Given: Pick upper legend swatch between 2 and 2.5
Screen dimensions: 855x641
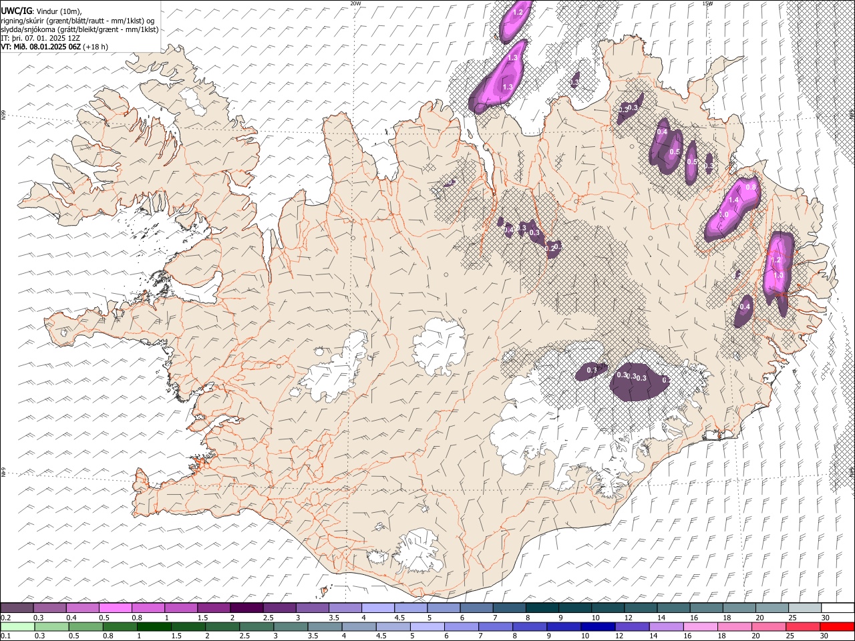Looking at the screenshot, I should (246, 608).
